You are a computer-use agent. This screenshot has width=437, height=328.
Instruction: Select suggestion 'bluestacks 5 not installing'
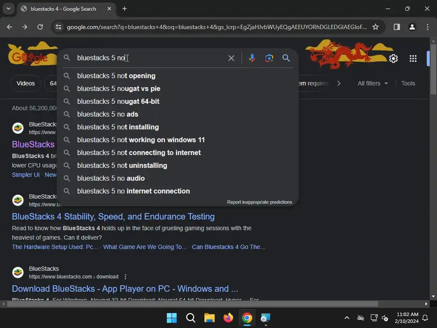point(178,127)
